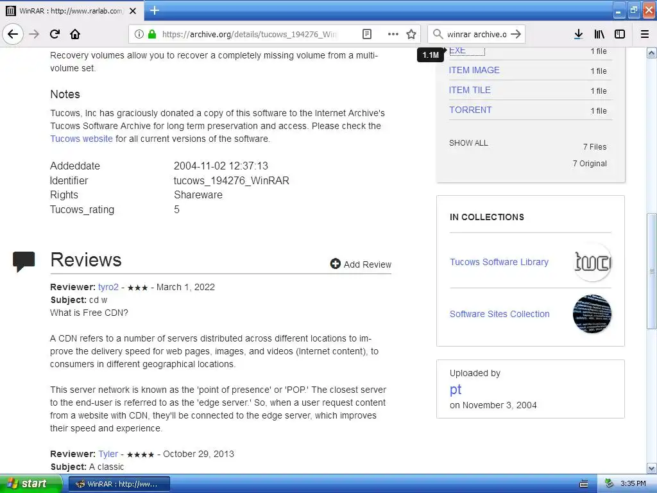The image size is (657, 493).
Task: Toggle reader view in address bar
Action: [x=366, y=34]
